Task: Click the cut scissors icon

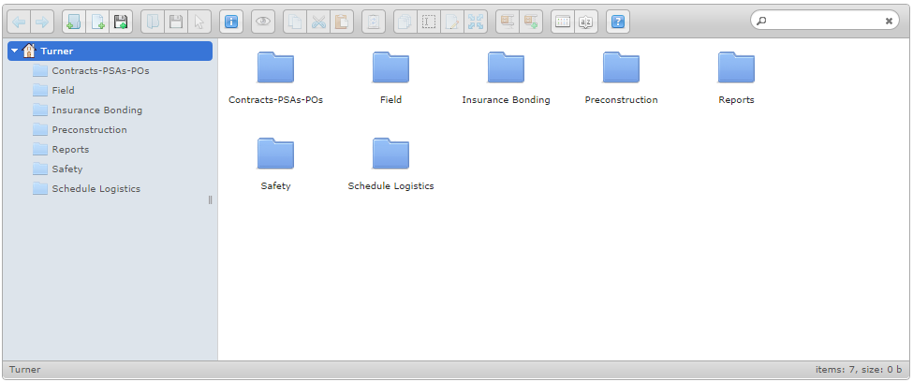Action: pyautogui.click(x=318, y=22)
